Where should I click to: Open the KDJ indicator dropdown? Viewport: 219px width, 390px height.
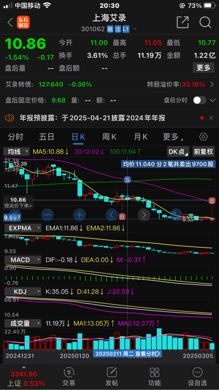[22, 292]
